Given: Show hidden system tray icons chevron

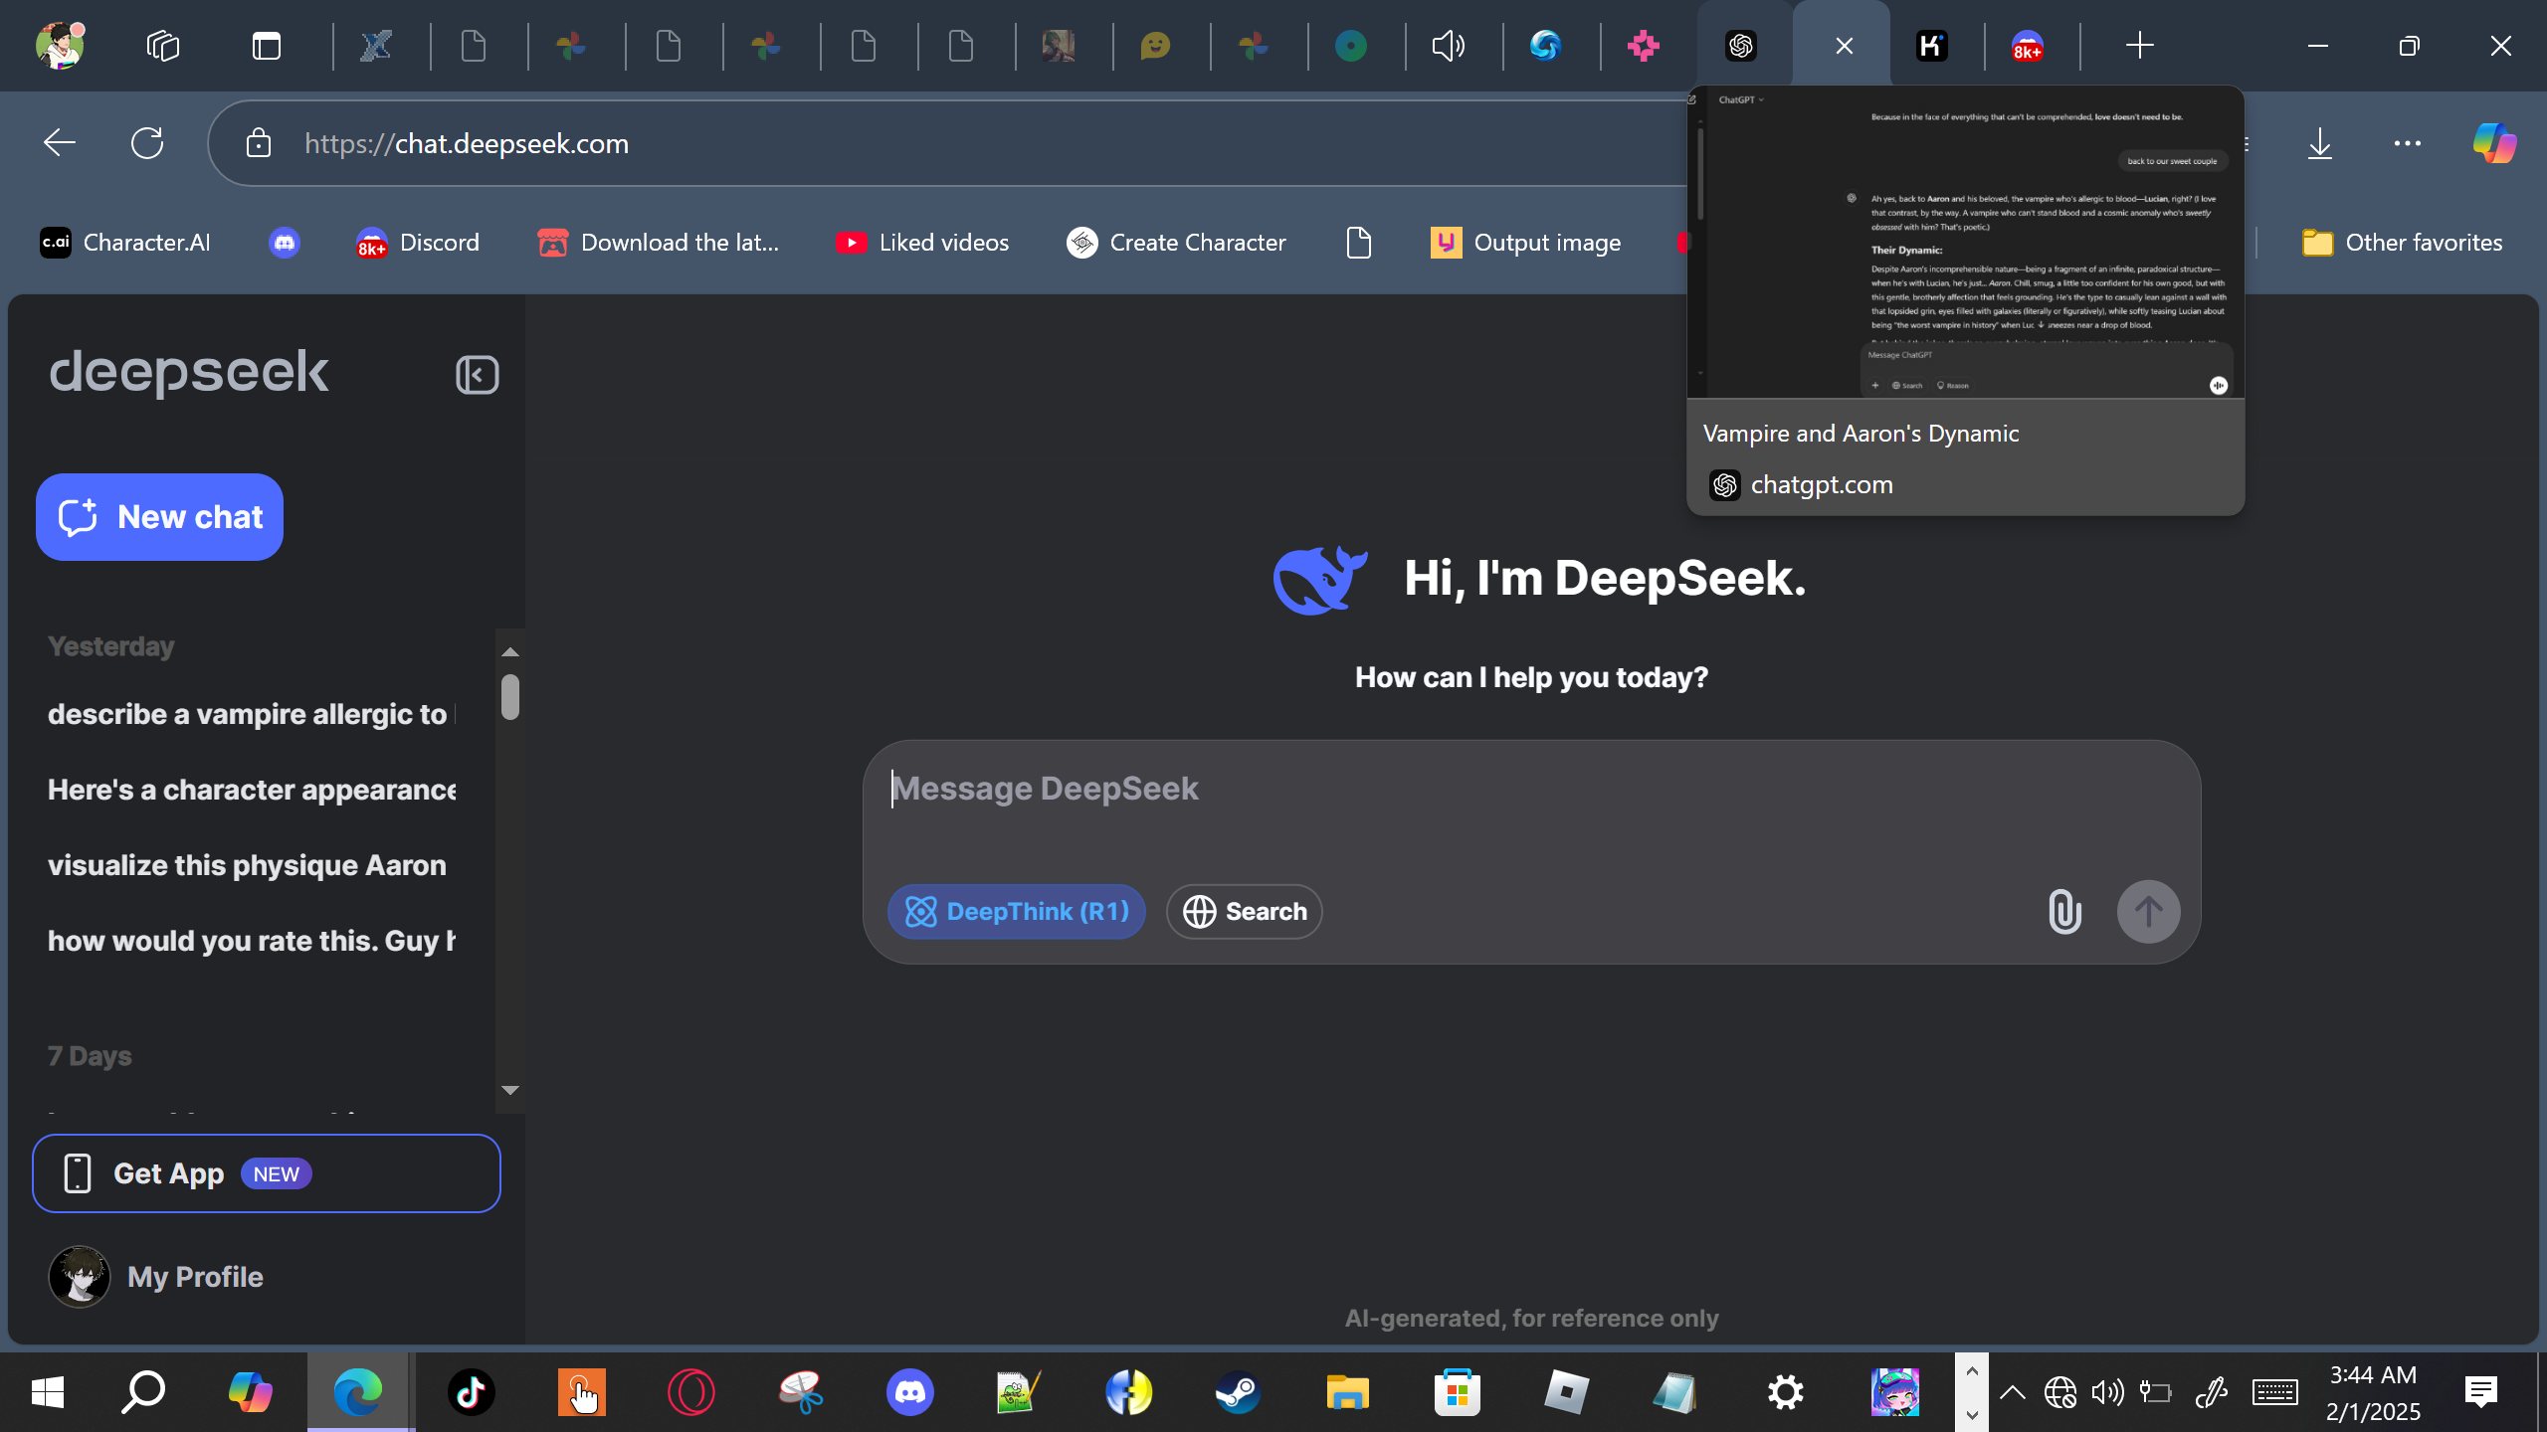Looking at the screenshot, I should pos(2012,1391).
